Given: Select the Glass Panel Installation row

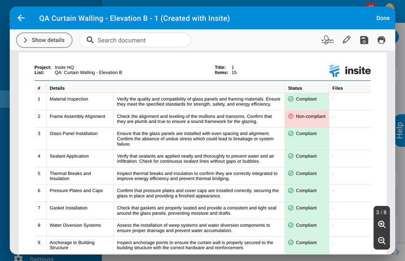Looking at the screenshot, I should point(73,134).
